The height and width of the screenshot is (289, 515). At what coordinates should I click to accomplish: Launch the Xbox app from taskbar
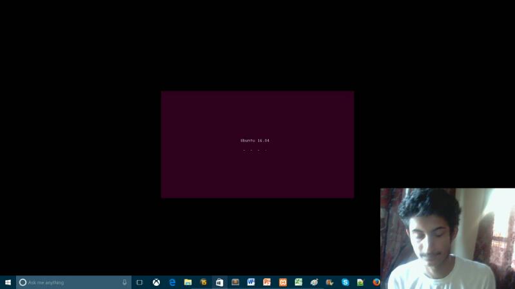point(157,282)
